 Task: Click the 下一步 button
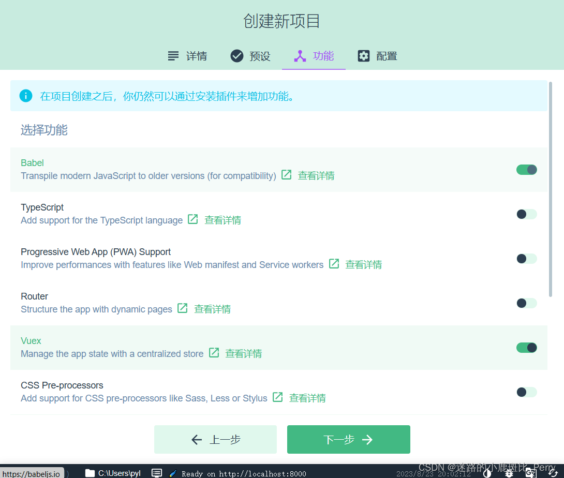click(x=348, y=439)
